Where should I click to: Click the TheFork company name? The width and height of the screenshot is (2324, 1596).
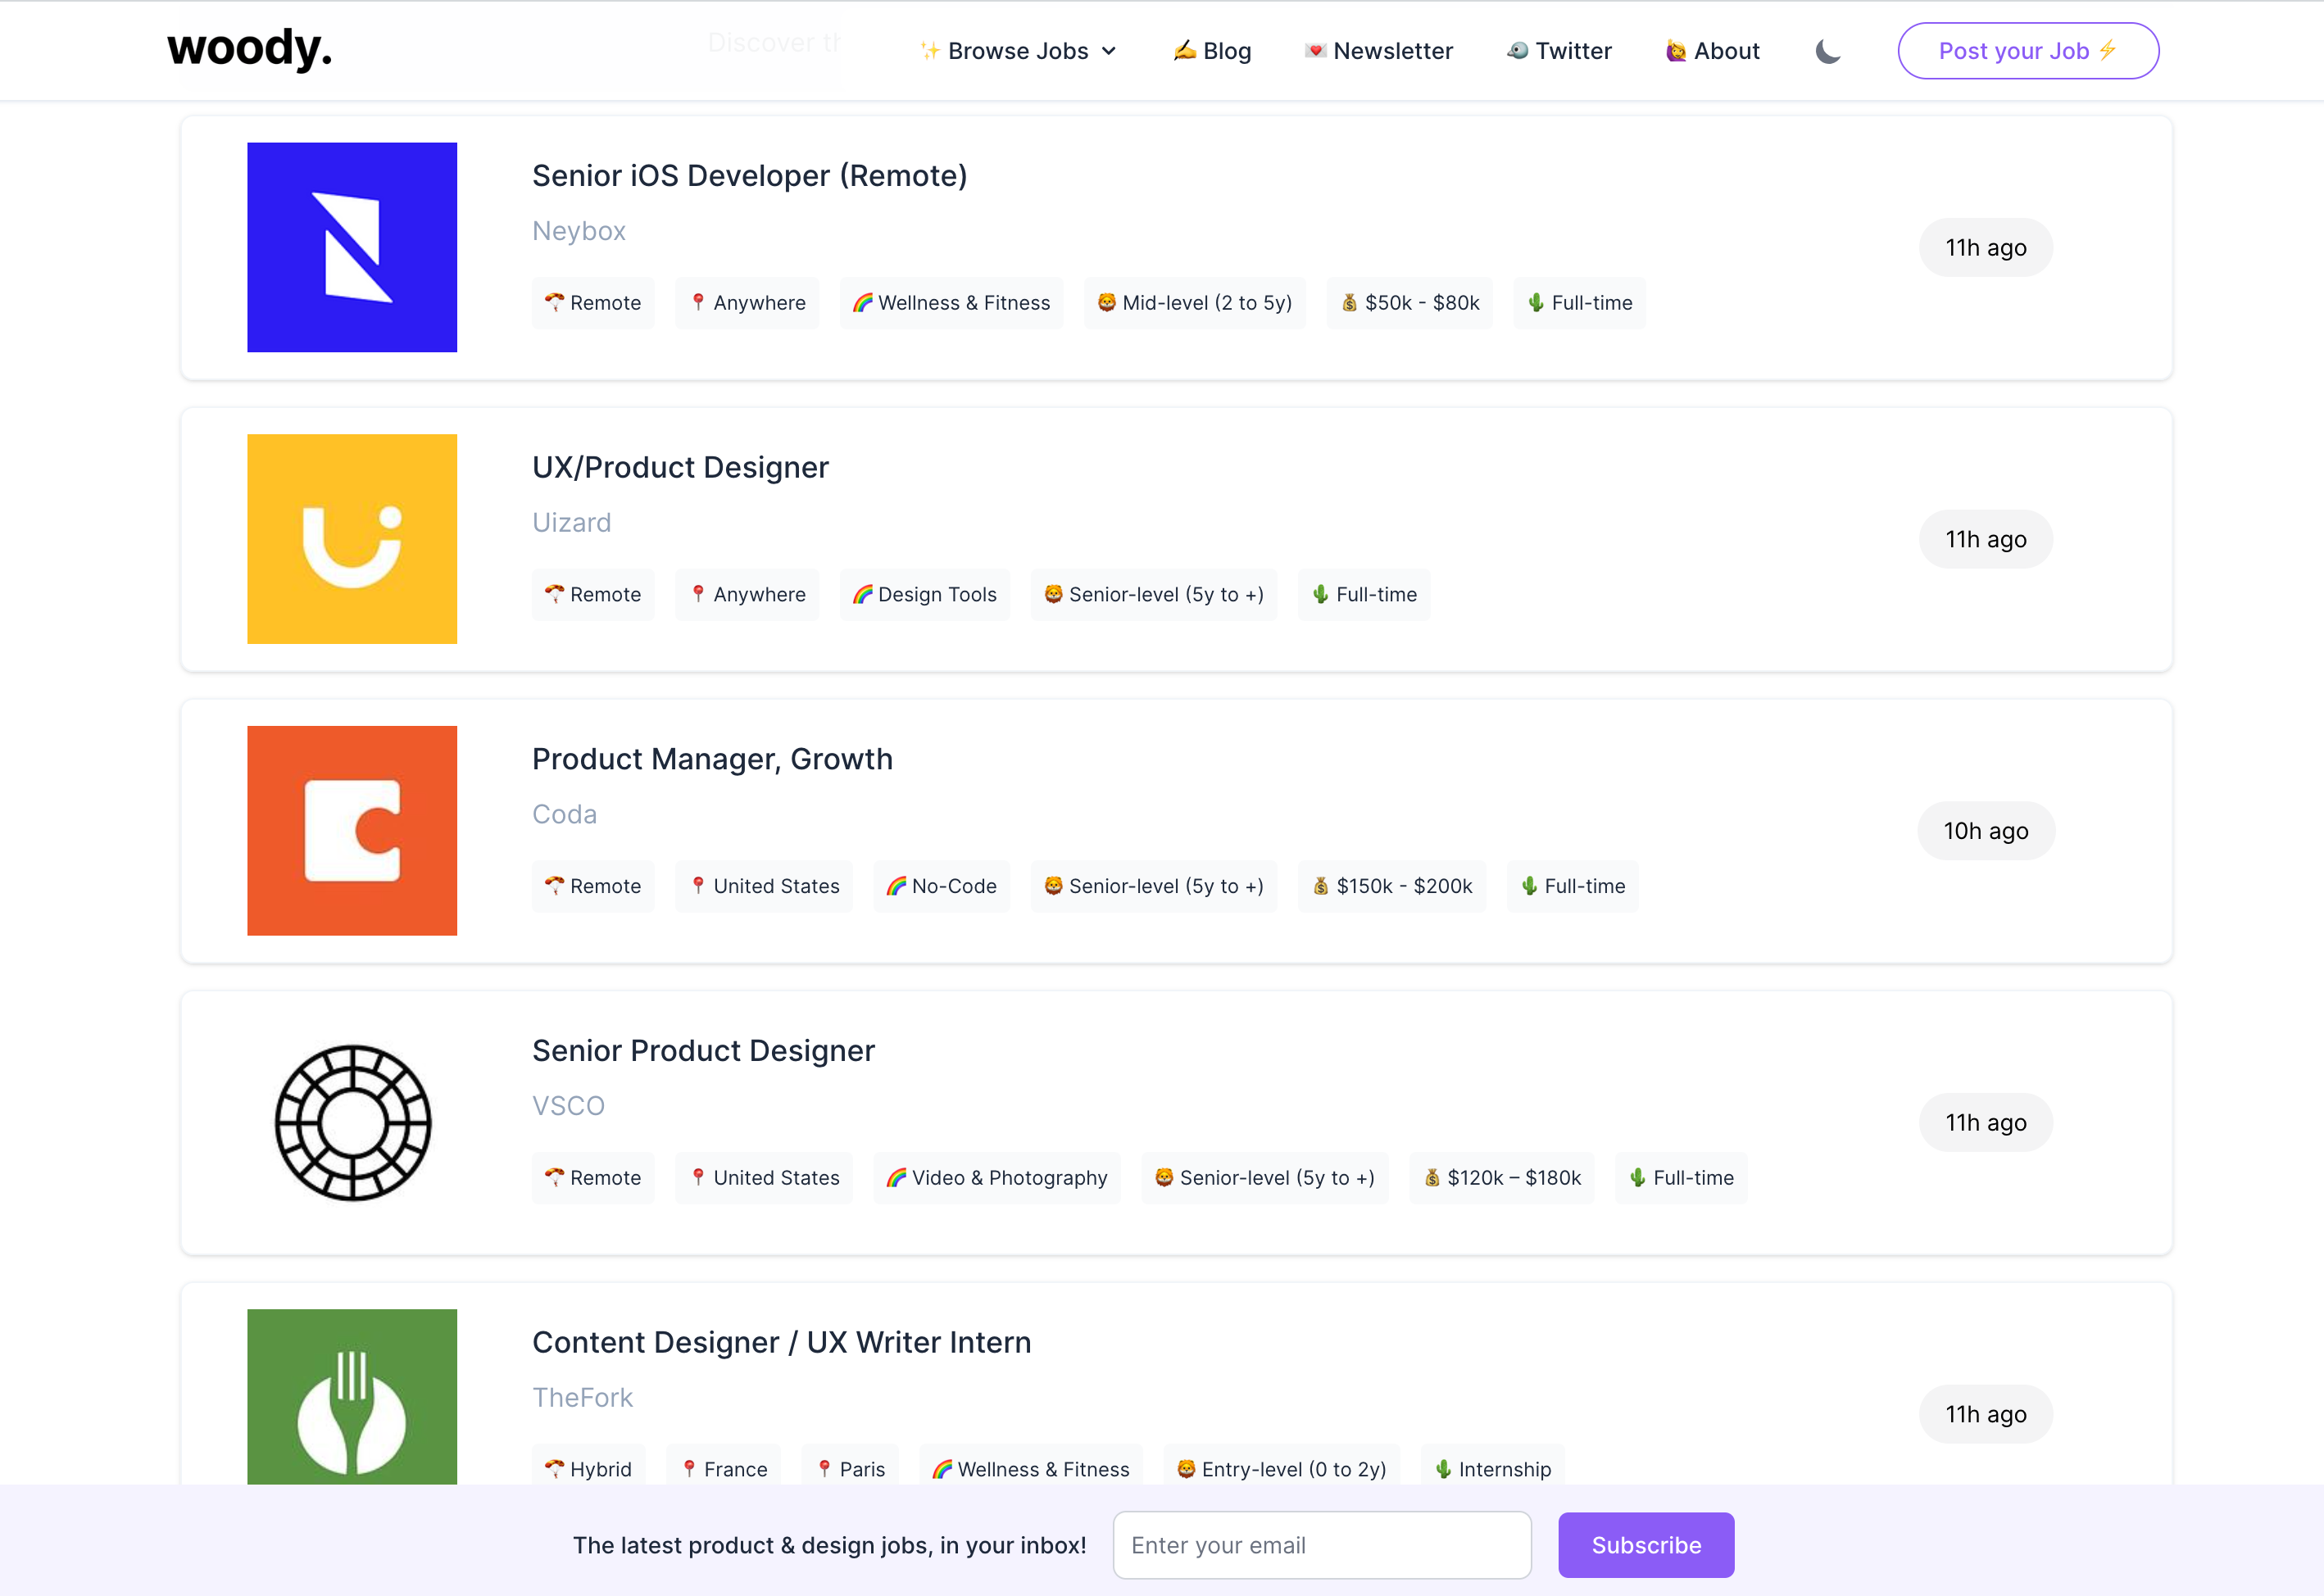582,1398
